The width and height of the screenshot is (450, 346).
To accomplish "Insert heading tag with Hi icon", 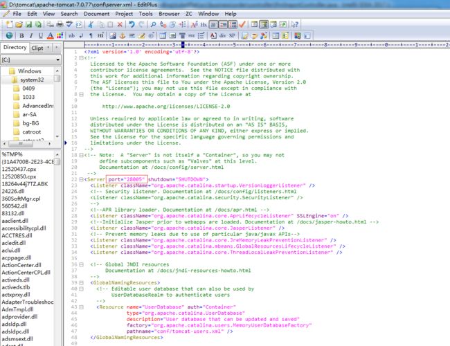I will tap(100, 35).
